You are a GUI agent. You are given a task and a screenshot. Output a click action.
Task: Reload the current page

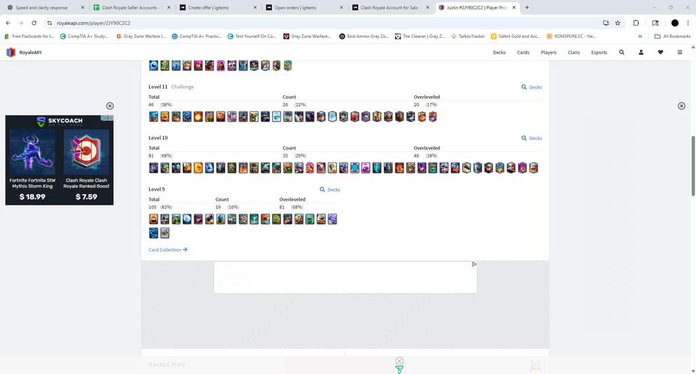pos(34,23)
